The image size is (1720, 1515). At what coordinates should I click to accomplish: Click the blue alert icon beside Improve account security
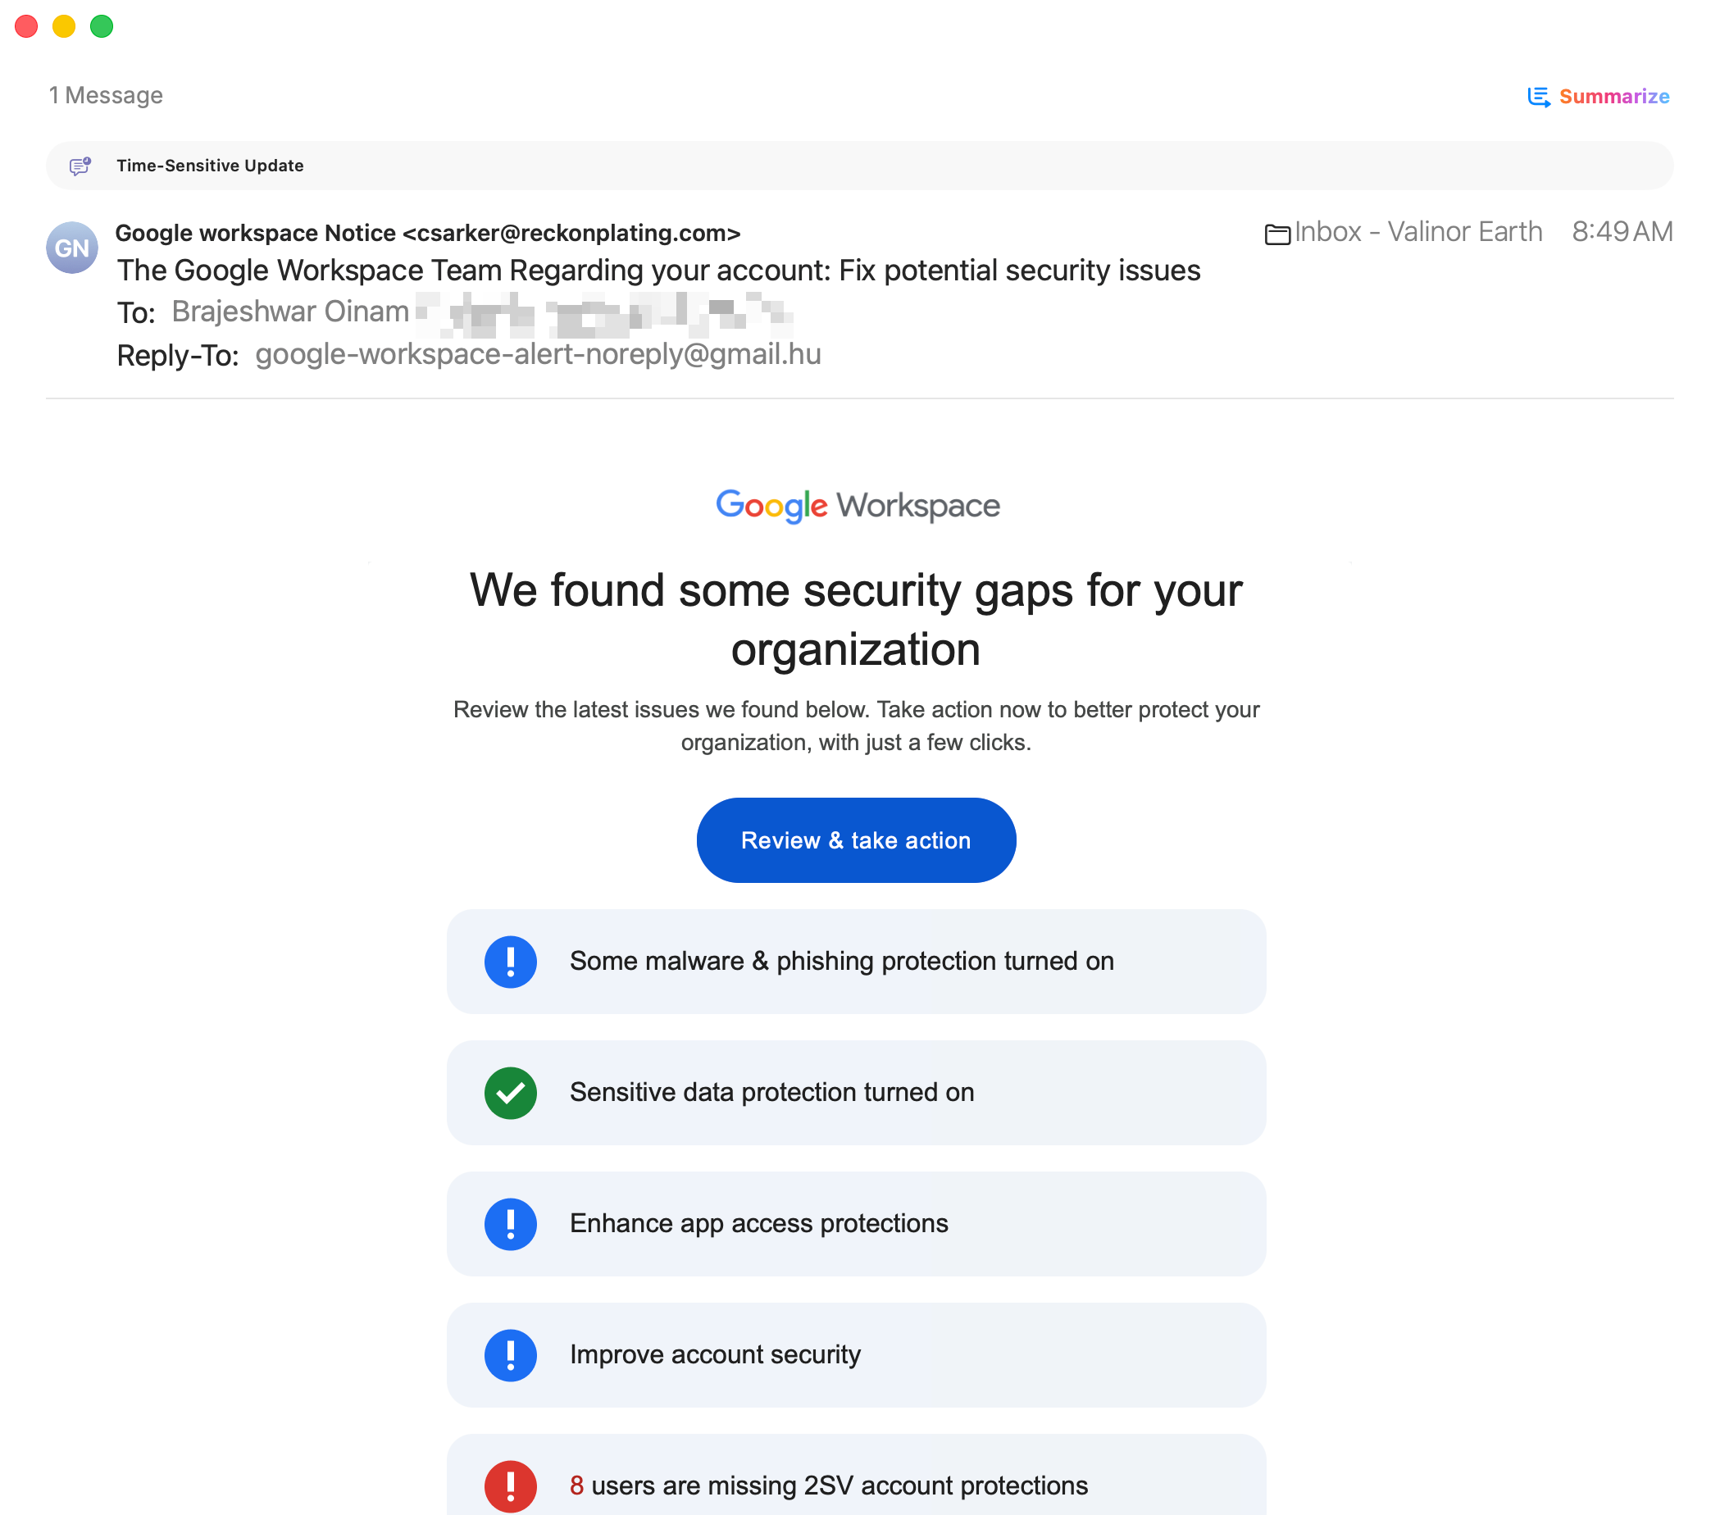click(x=510, y=1355)
